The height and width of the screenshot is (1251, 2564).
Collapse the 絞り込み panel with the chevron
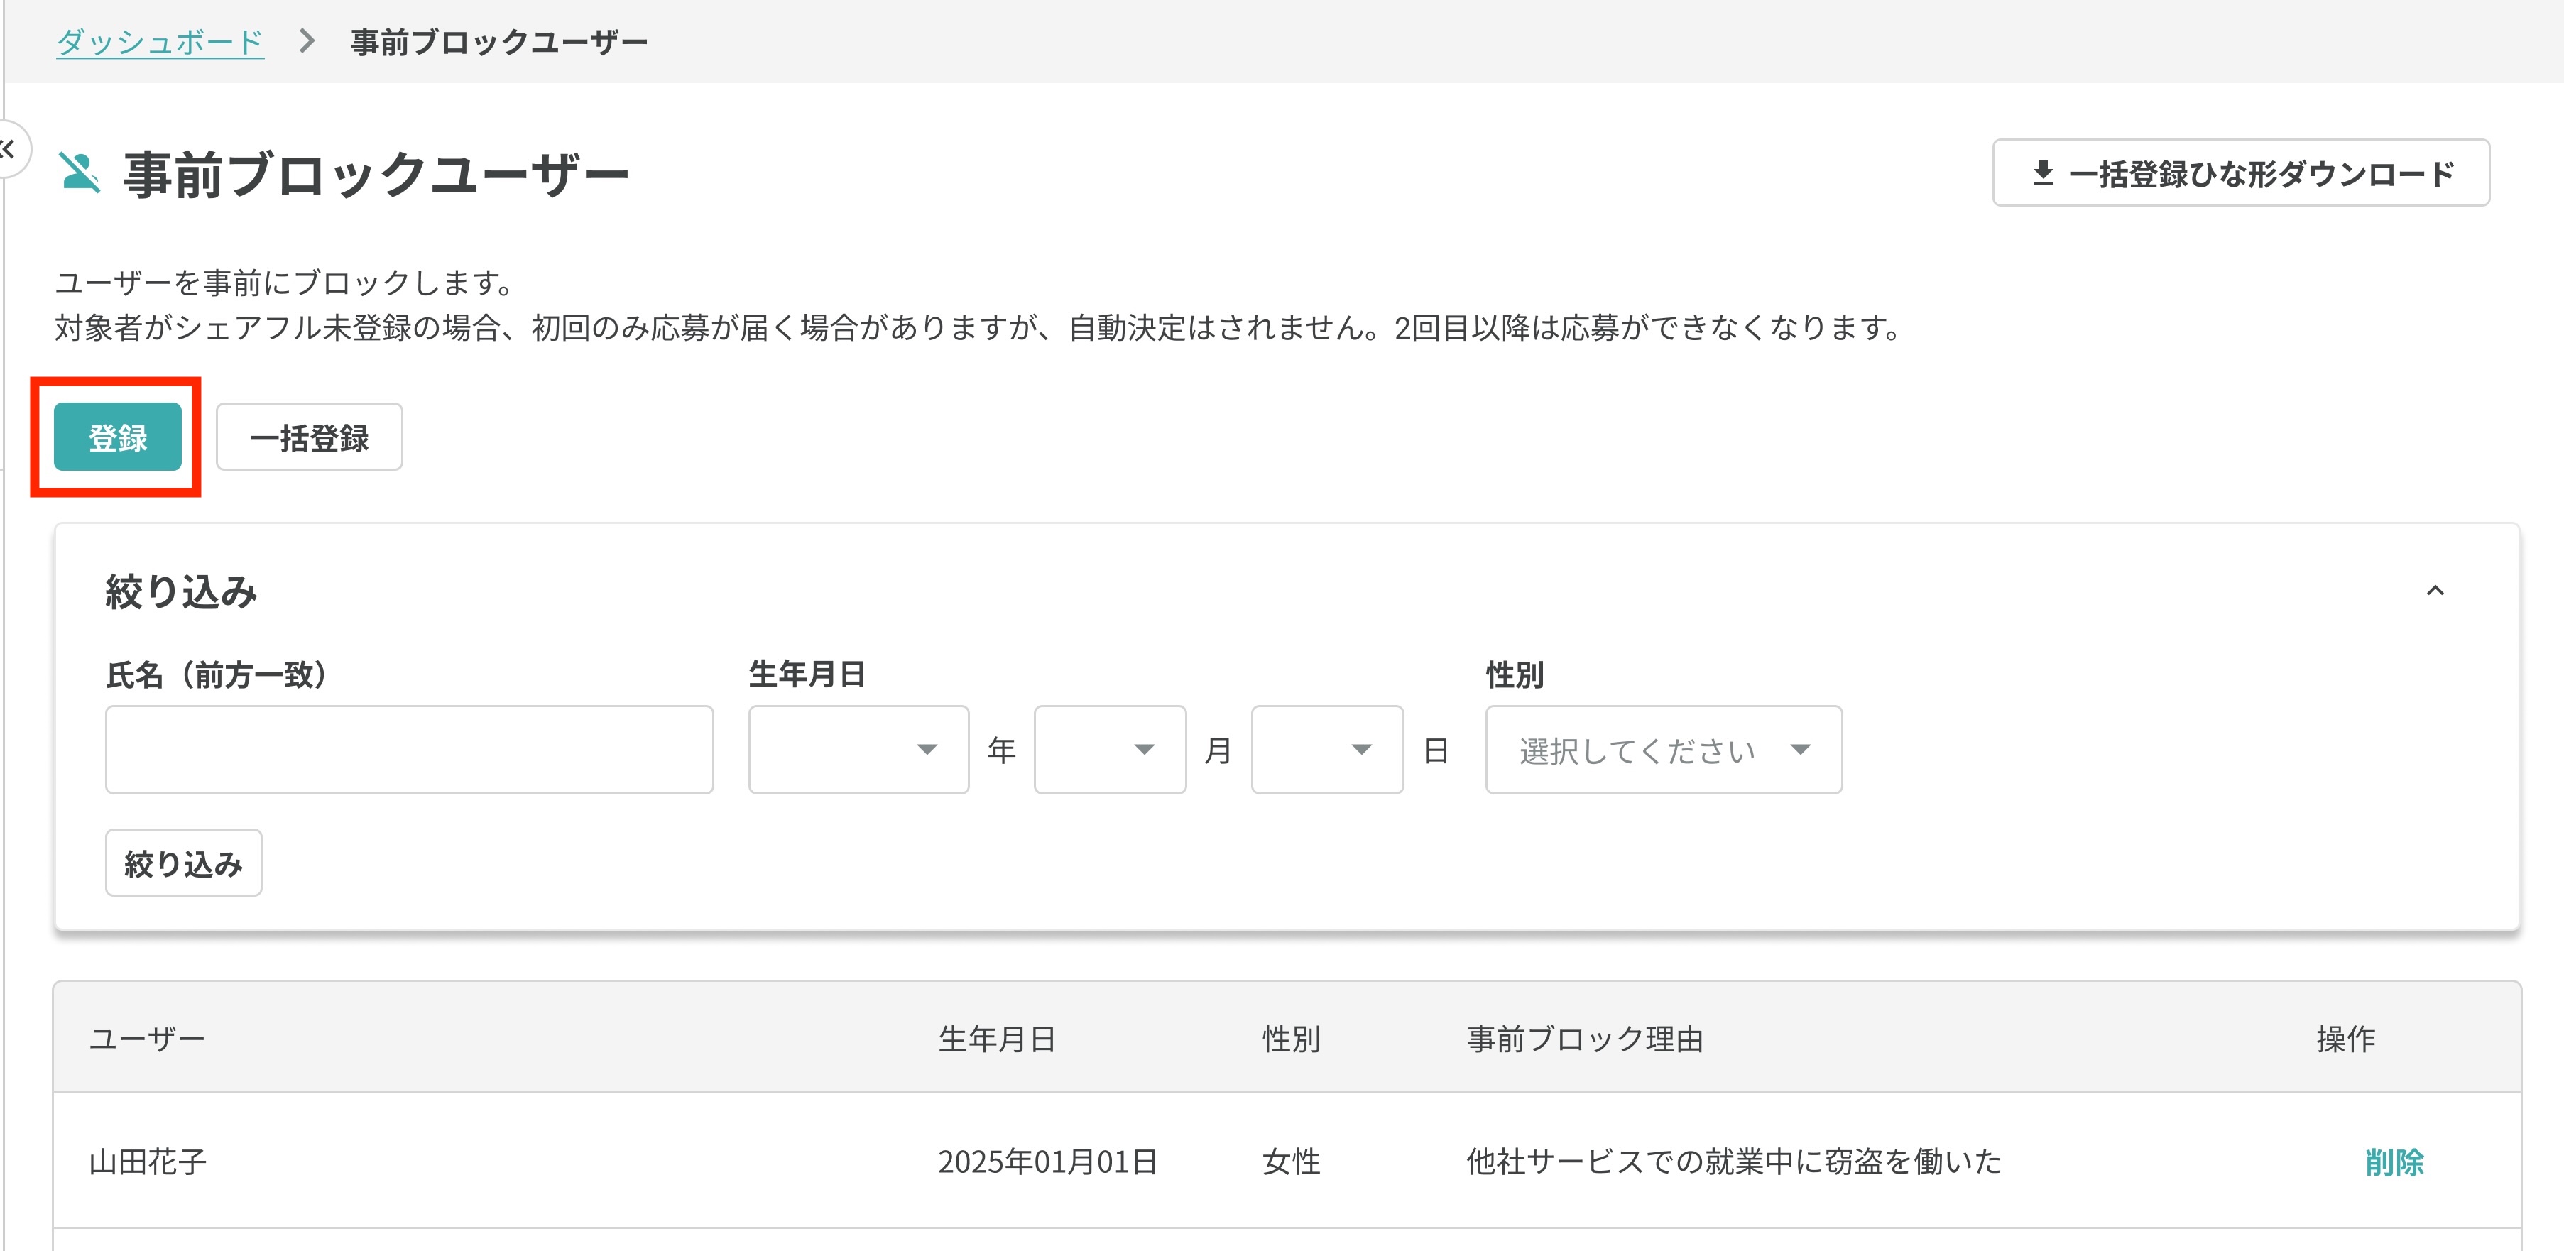pos(2435,591)
